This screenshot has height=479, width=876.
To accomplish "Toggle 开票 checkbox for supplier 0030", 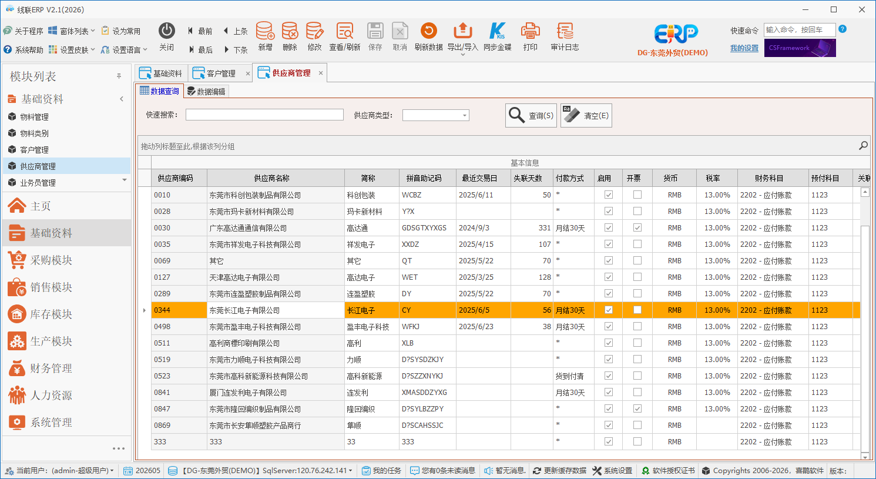I will 637,227.
